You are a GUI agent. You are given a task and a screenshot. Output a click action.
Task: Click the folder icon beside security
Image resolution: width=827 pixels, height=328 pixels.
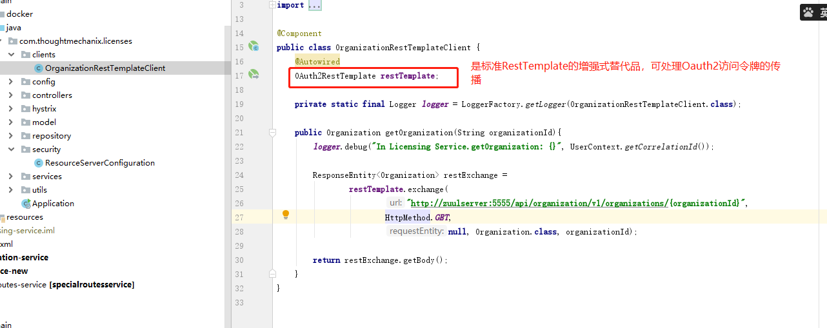(26, 150)
